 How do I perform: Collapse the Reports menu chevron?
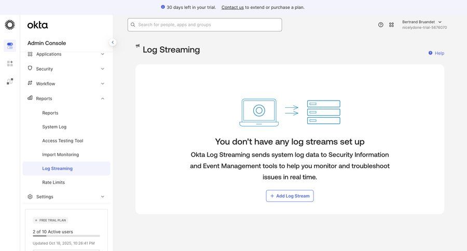pyautogui.click(x=102, y=99)
